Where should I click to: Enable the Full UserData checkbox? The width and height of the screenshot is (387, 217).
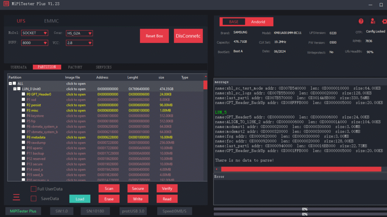click(x=34, y=189)
